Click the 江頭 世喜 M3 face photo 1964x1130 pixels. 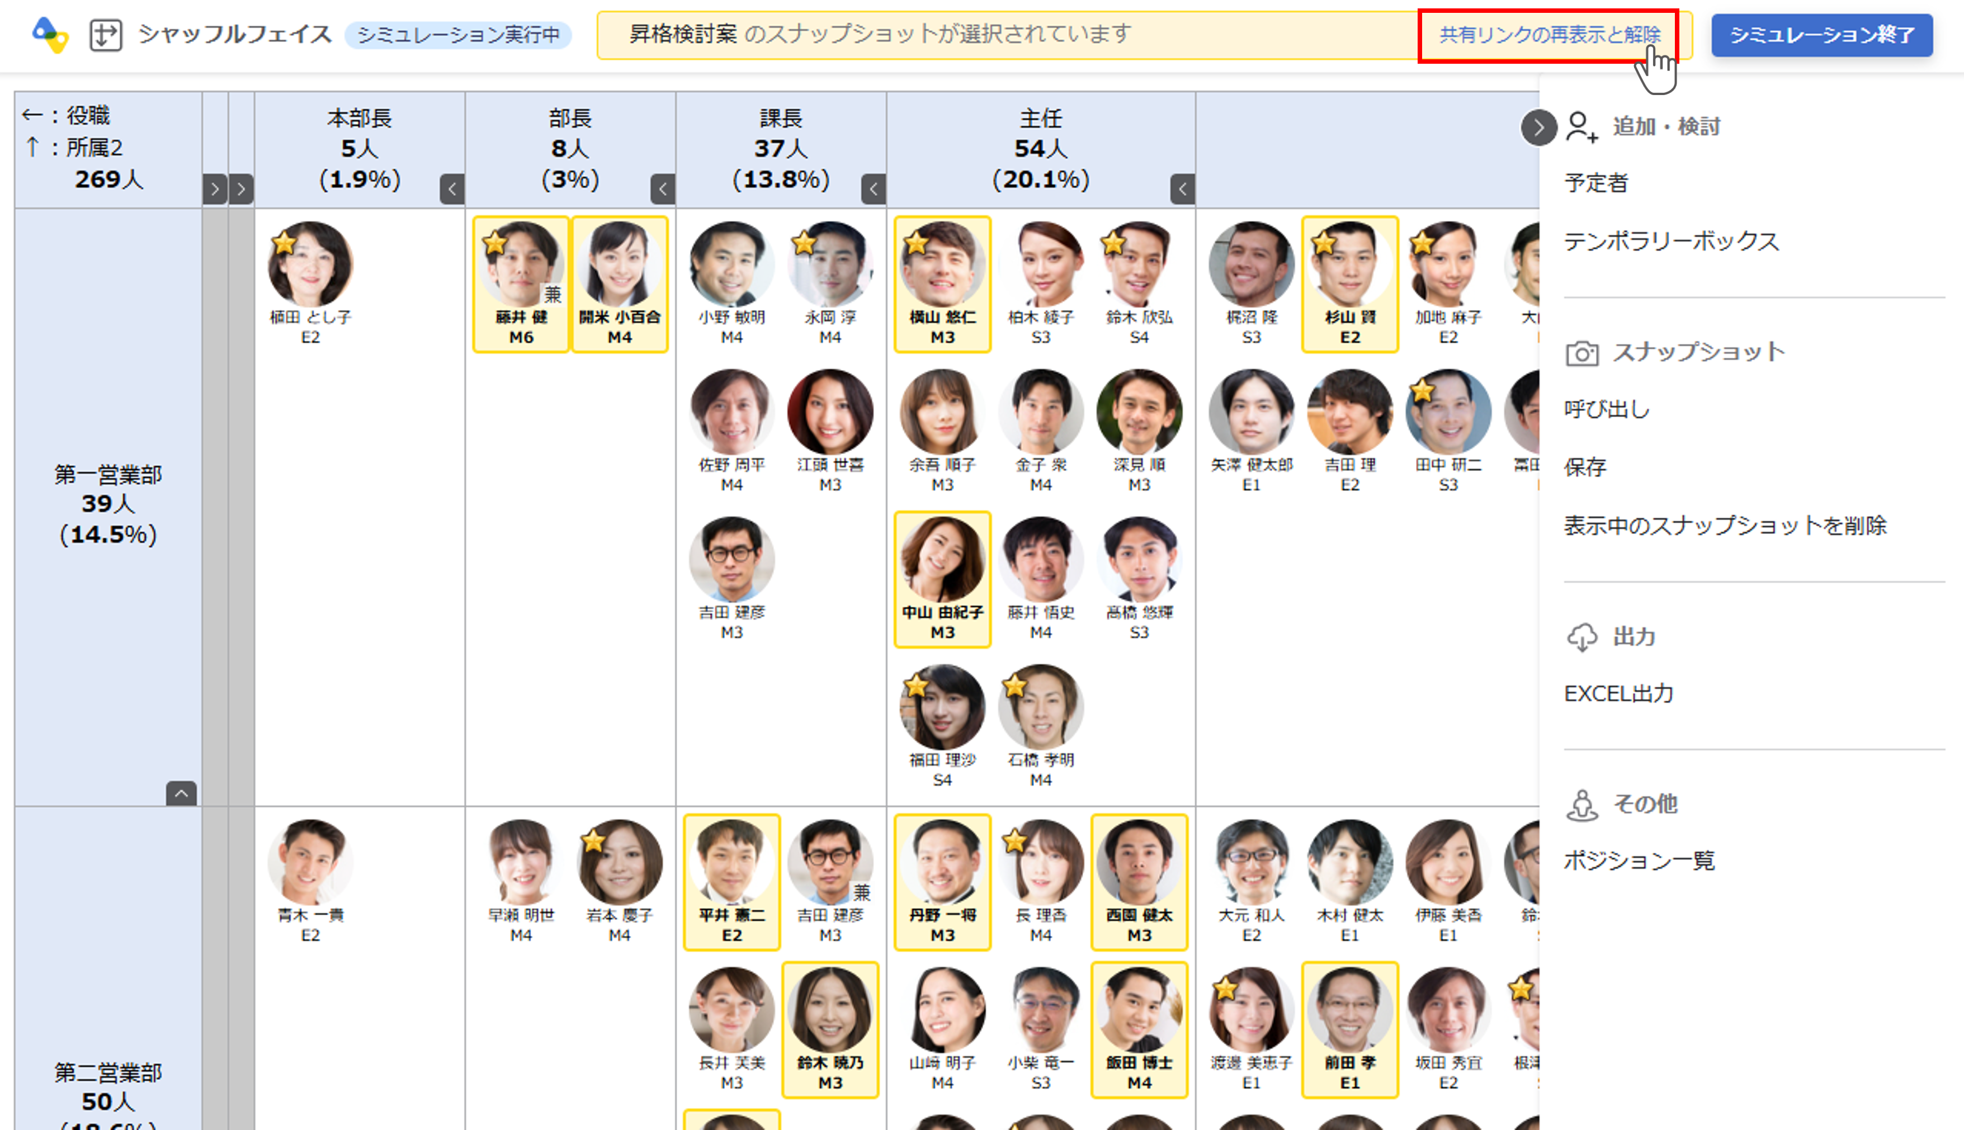point(829,412)
